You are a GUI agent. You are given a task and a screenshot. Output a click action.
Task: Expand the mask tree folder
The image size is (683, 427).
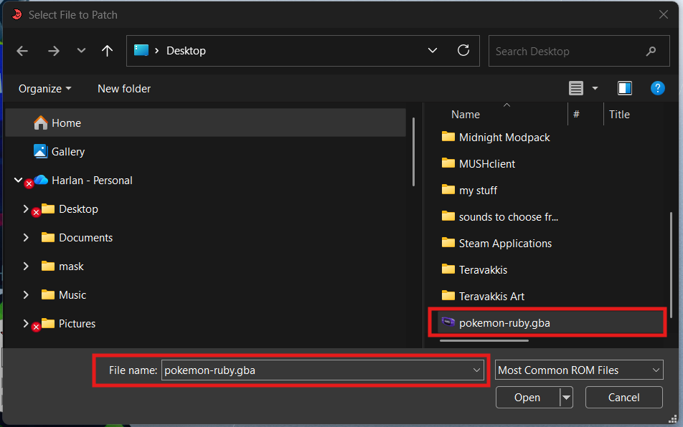(26, 266)
